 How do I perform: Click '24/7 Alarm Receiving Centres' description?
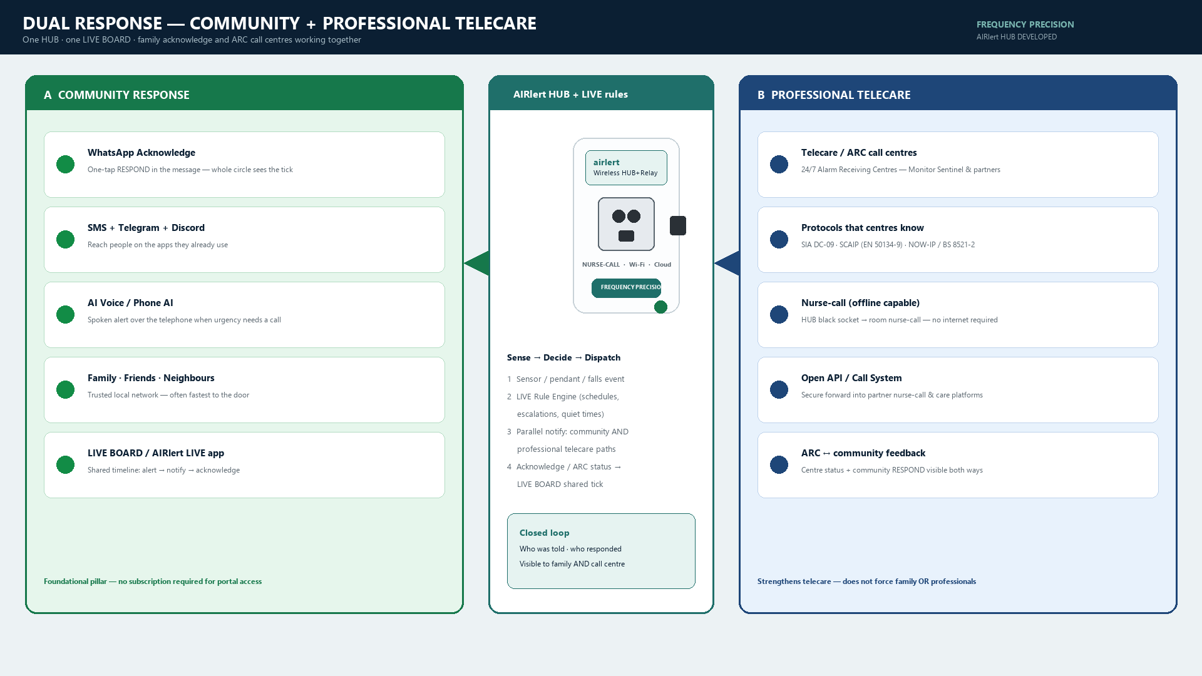900,170
